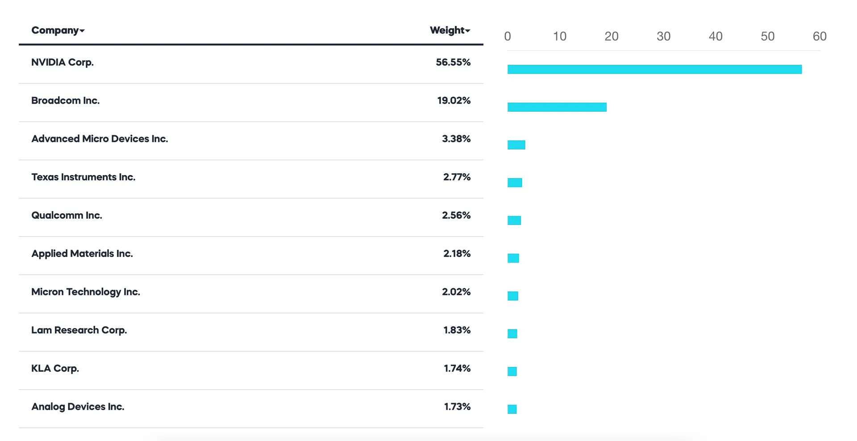Click the NVIDIA Corp. company name
This screenshot has height=441, width=857.
click(x=62, y=62)
